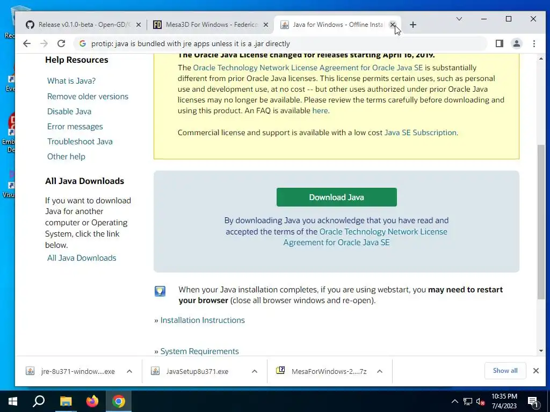Viewport: 550px width, 412px height.
Task: Click the address bar text field
Action: click(280, 43)
